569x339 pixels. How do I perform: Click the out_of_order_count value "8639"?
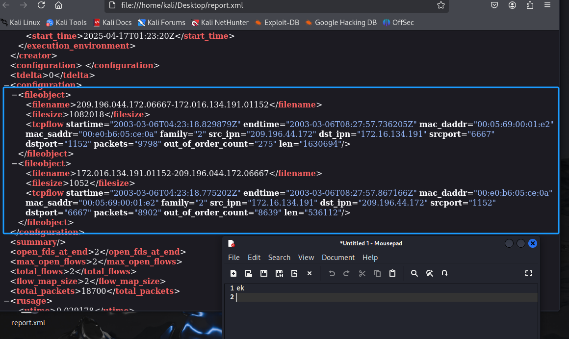268,213
